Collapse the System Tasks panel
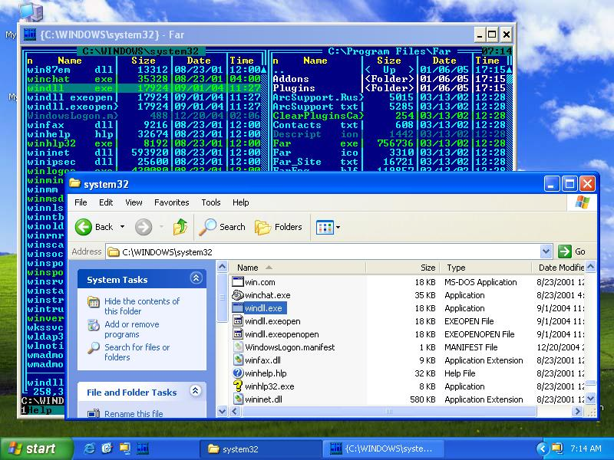Screen dimensions: 614x460 coord(196,278)
